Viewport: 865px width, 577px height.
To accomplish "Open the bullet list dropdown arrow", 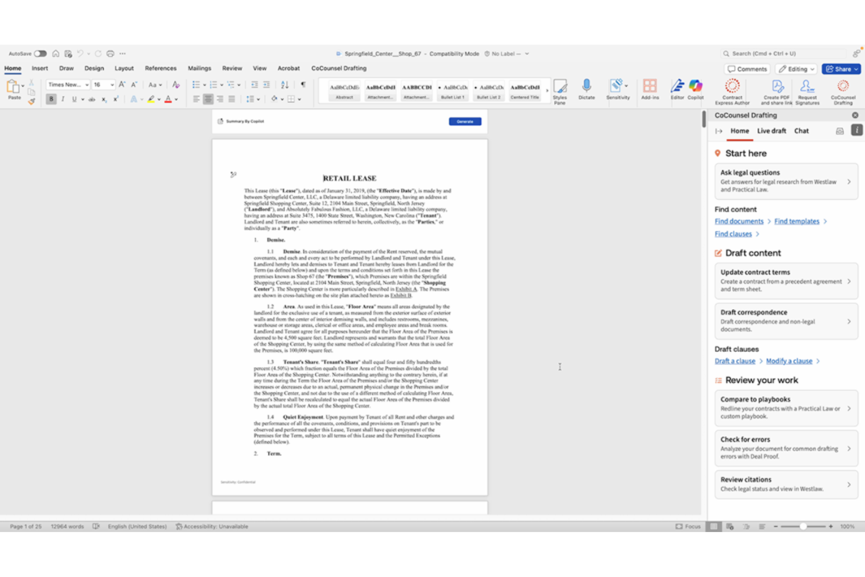I will tap(204, 85).
